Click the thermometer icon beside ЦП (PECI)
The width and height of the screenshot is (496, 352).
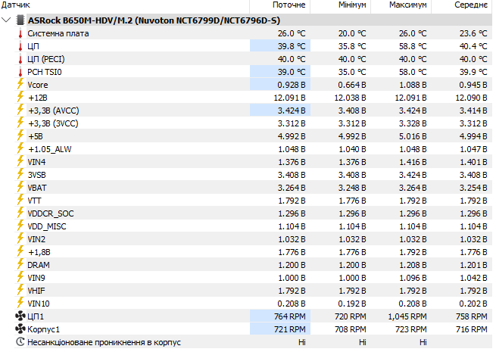tap(20, 59)
